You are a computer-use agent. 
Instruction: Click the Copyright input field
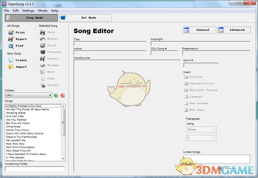[x=200, y=43]
